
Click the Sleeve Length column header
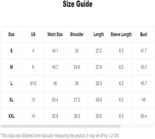121,35
